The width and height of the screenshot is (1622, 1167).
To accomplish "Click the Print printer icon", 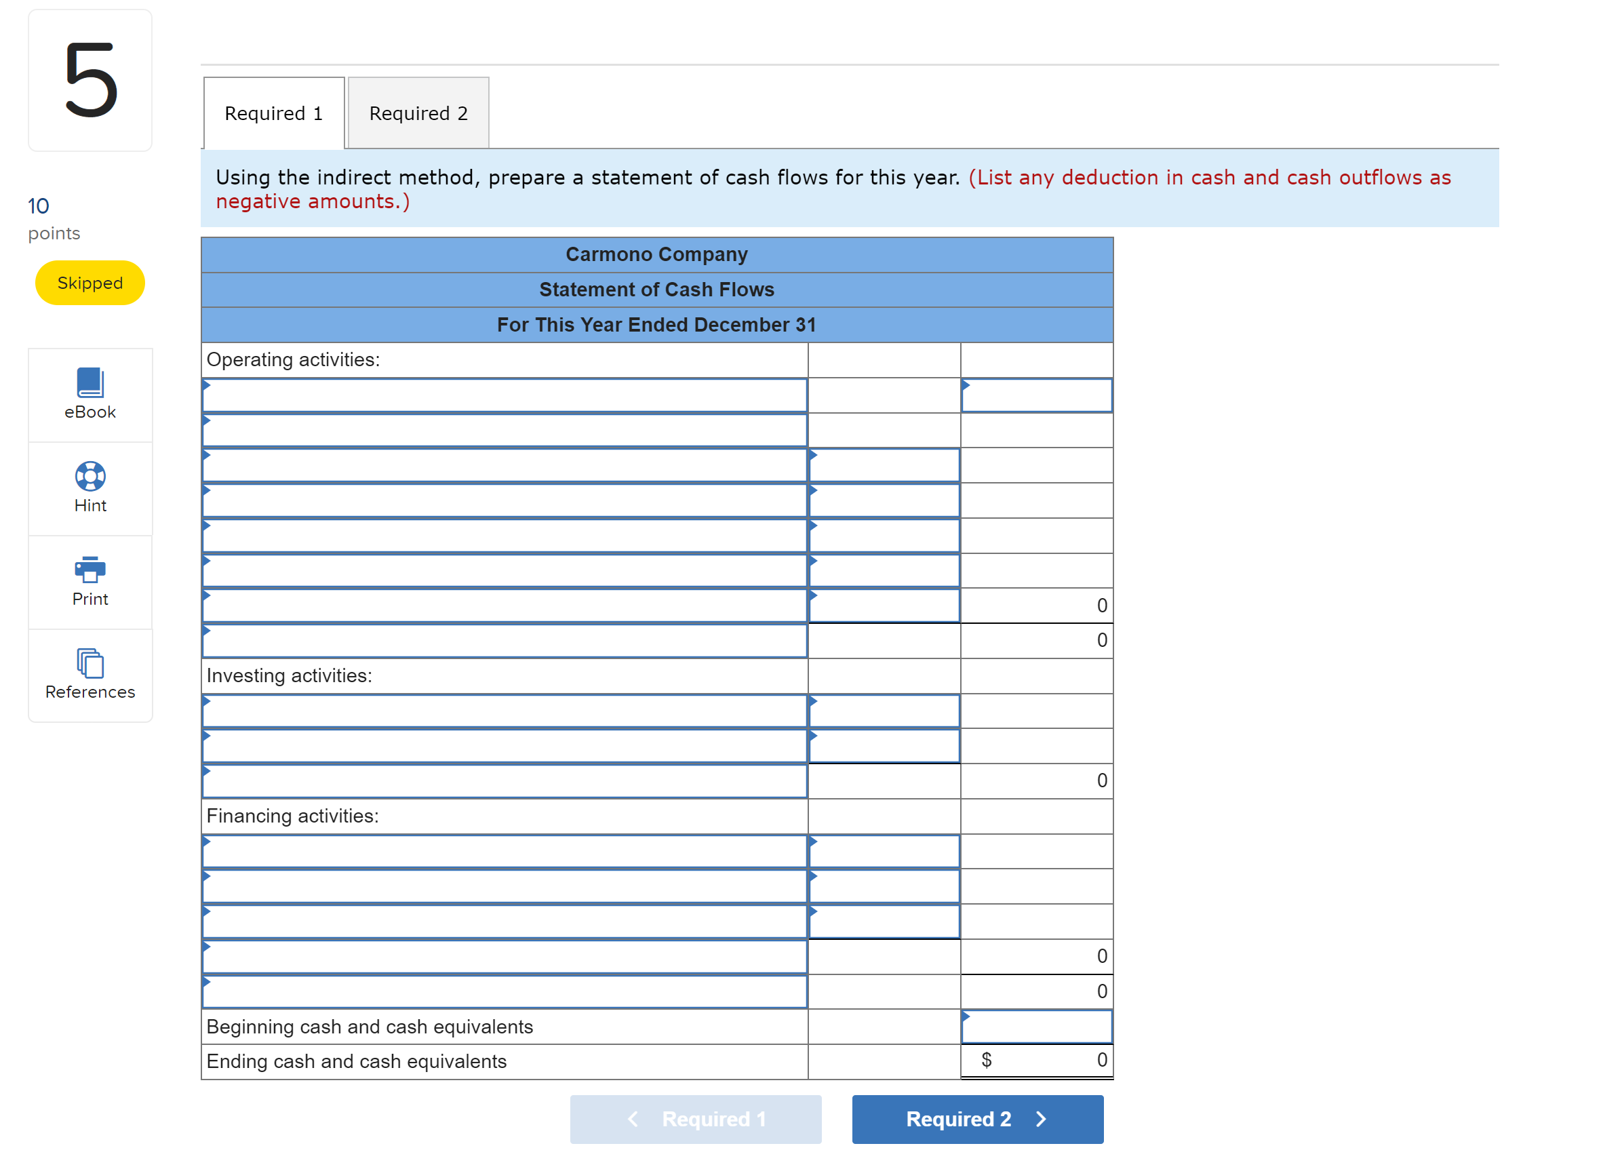I will pyautogui.click(x=90, y=570).
